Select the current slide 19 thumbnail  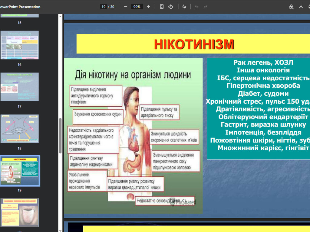point(20,171)
